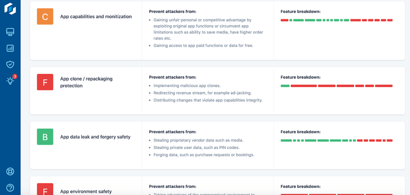Screen dimensions: 410x195
Task: Click App capabilities feature breakdown bar
Action: 337,20
